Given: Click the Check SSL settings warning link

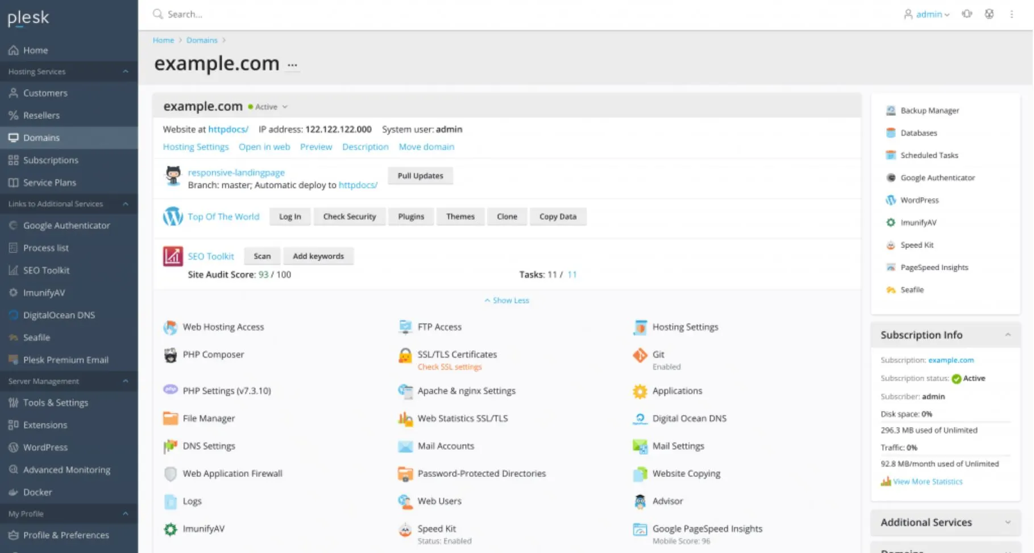Looking at the screenshot, I should tap(450, 367).
